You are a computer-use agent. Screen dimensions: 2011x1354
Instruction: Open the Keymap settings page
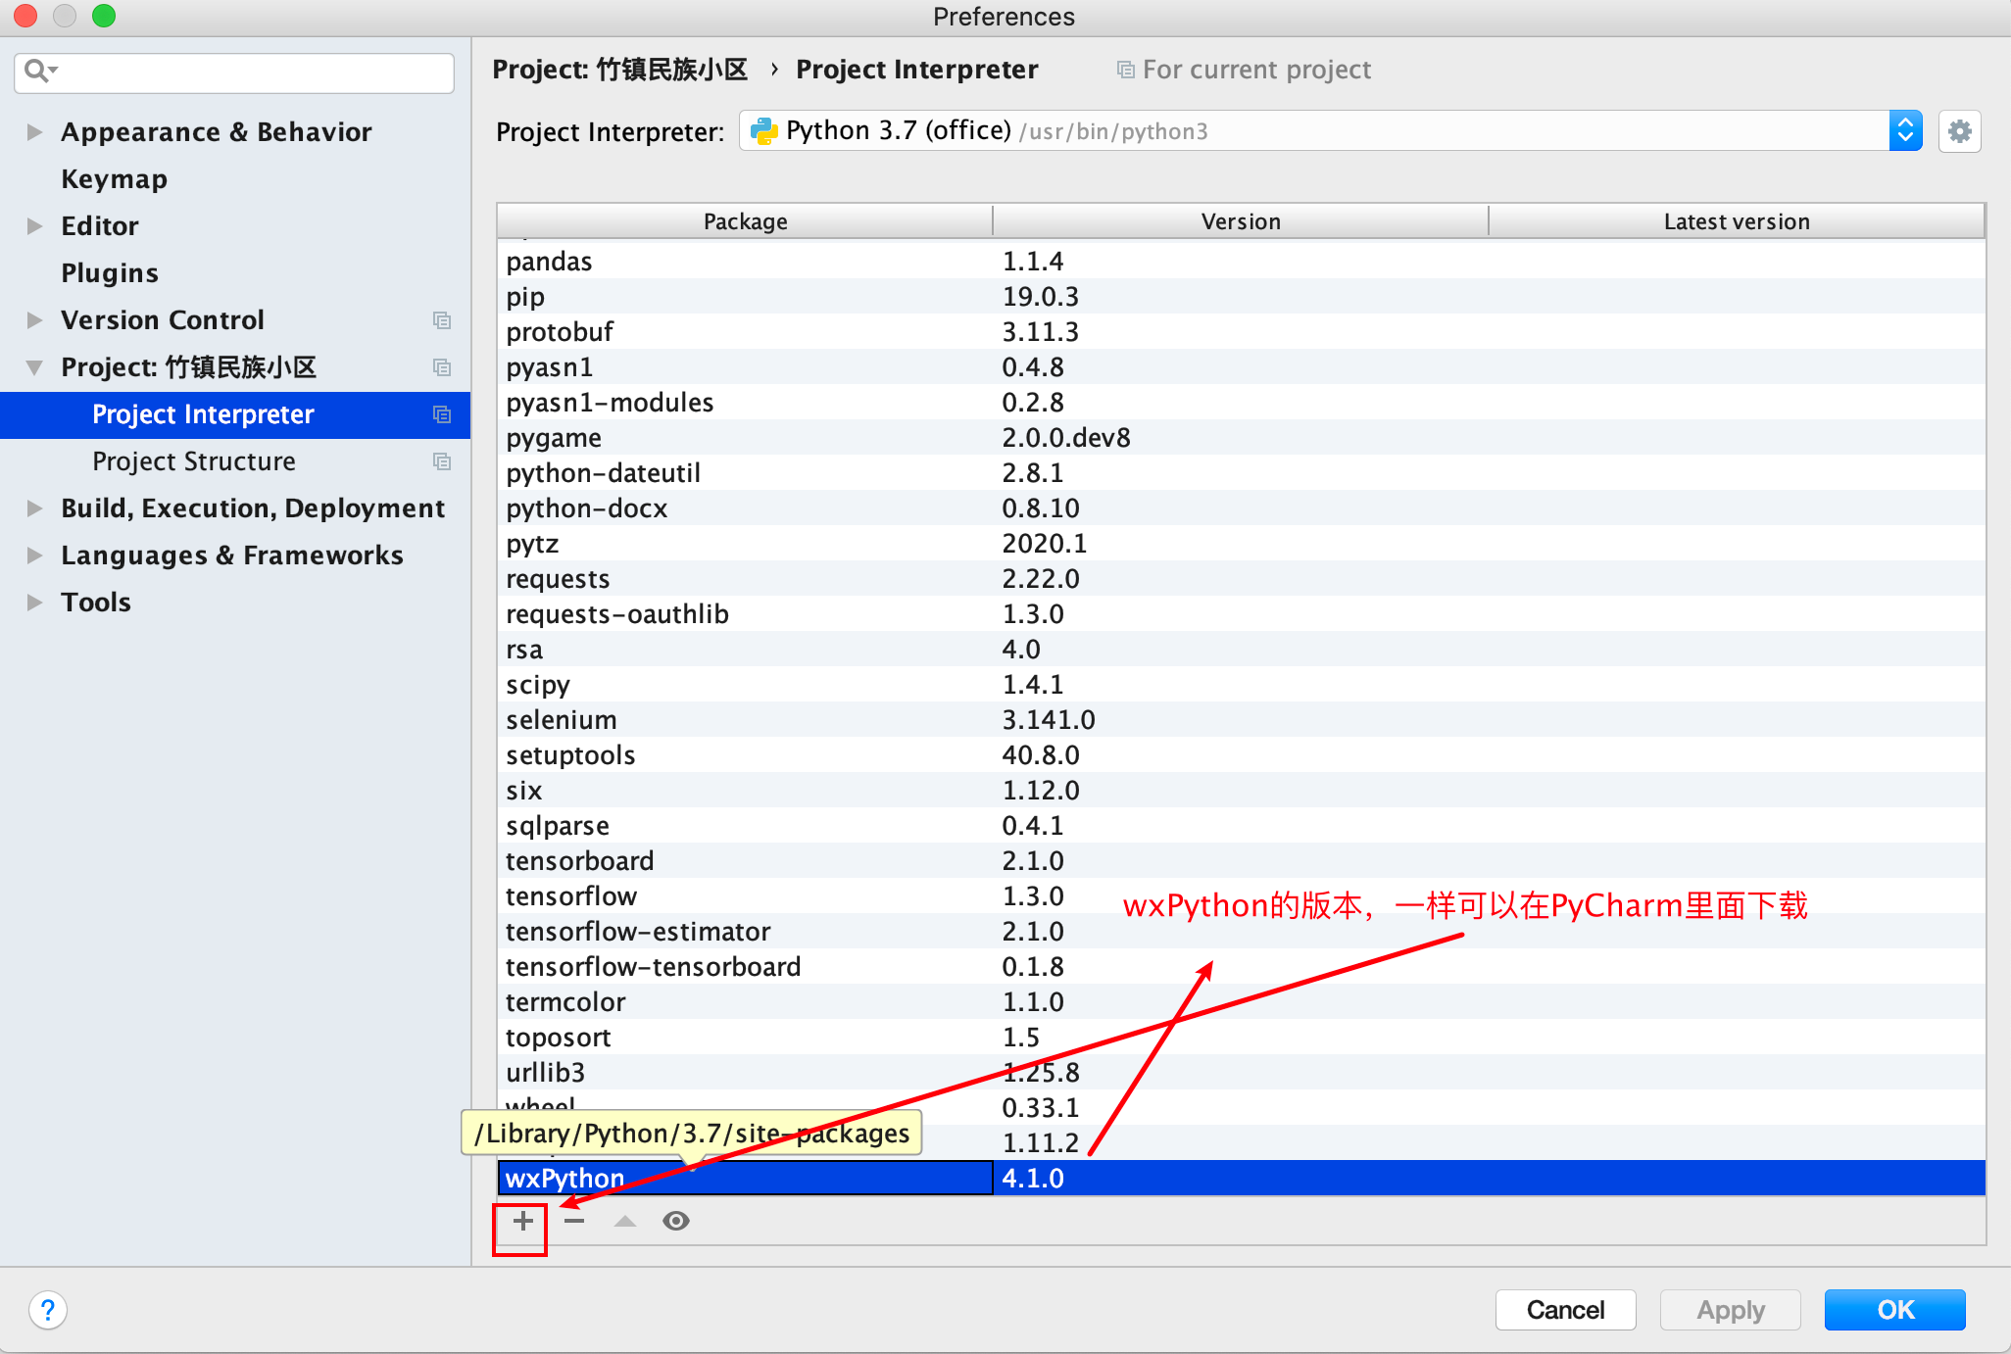pos(114,179)
